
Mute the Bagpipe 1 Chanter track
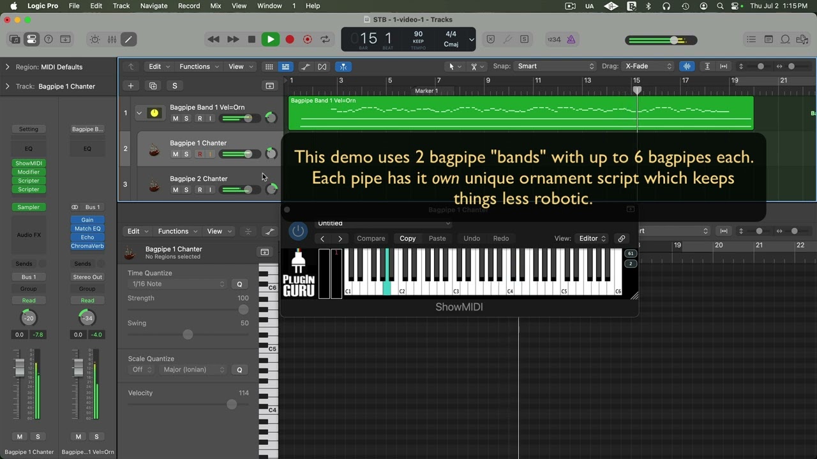pyautogui.click(x=176, y=154)
